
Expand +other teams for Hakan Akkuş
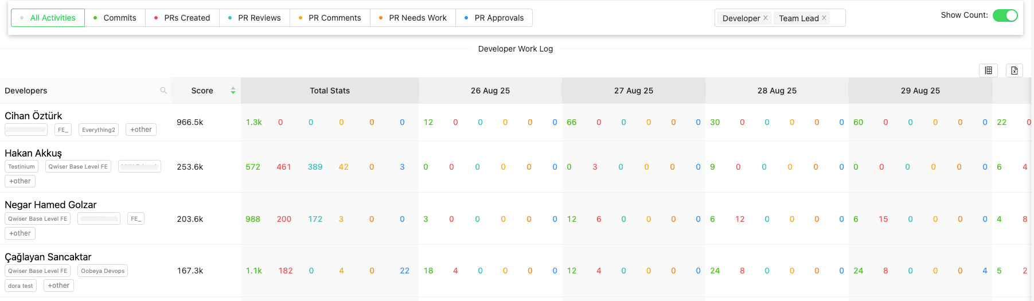click(x=20, y=181)
